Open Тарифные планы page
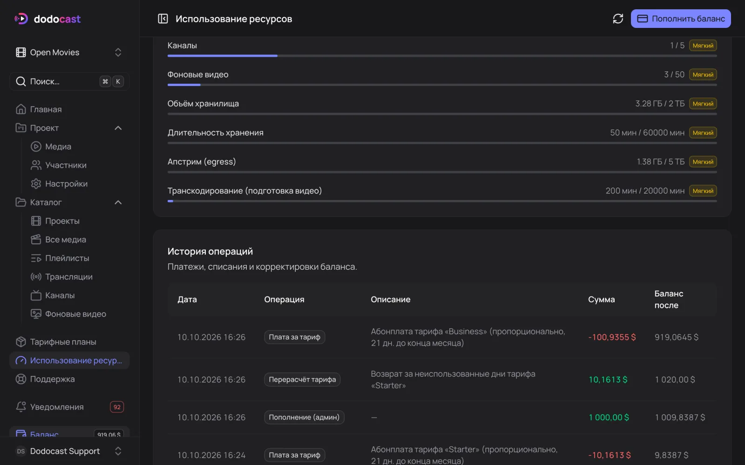The image size is (745, 465). pyautogui.click(x=69, y=342)
